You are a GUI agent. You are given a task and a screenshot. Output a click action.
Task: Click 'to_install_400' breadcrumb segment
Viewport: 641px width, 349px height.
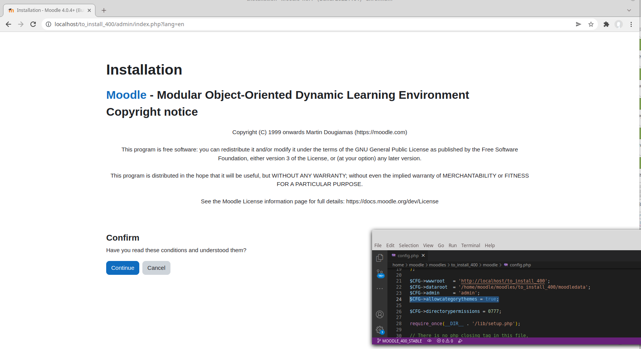[464, 265]
